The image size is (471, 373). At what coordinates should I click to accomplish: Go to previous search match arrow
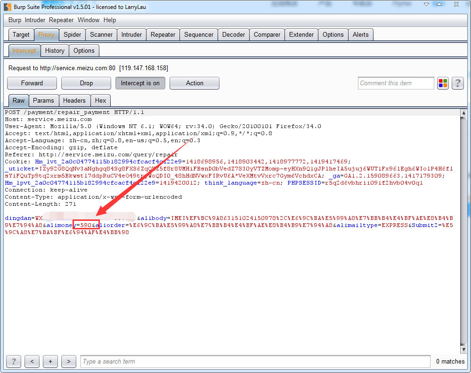tap(32, 361)
